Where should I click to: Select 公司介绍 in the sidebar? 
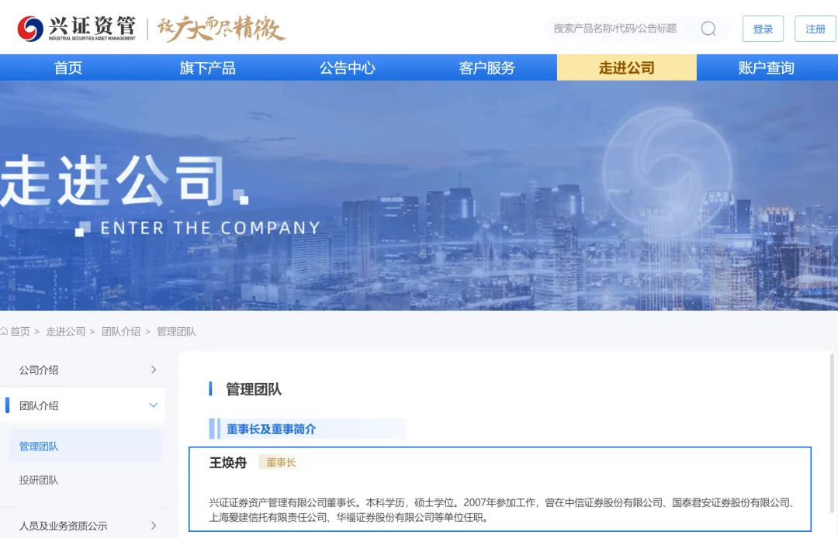(x=82, y=369)
